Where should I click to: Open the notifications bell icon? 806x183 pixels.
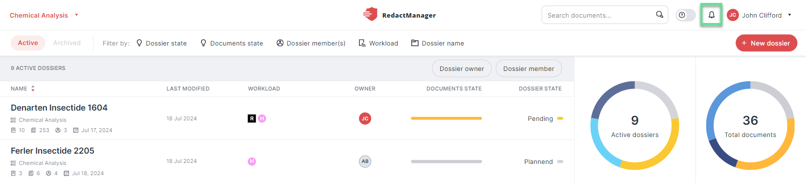pyautogui.click(x=712, y=15)
